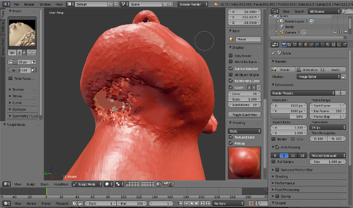Enable the Front Faces checkbox
353x208 pixels.
[10, 78]
